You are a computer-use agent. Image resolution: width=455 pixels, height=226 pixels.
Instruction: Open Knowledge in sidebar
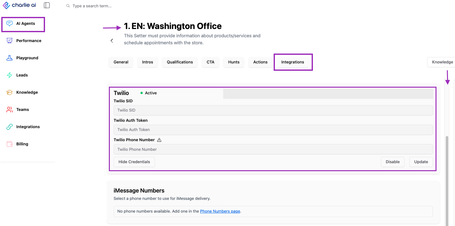tap(28, 92)
